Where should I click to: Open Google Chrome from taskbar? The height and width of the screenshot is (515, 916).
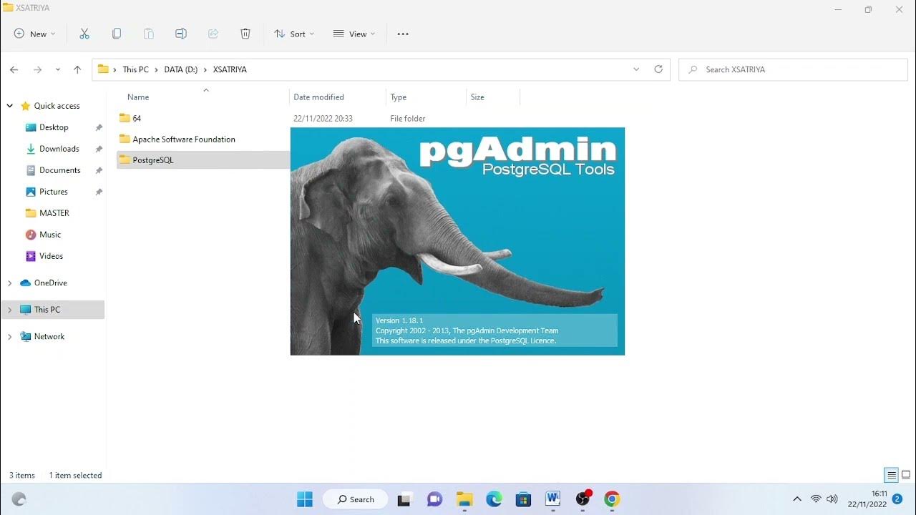(x=612, y=499)
